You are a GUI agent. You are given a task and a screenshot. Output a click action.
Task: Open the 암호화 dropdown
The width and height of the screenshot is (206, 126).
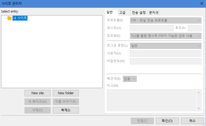click(165, 36)
